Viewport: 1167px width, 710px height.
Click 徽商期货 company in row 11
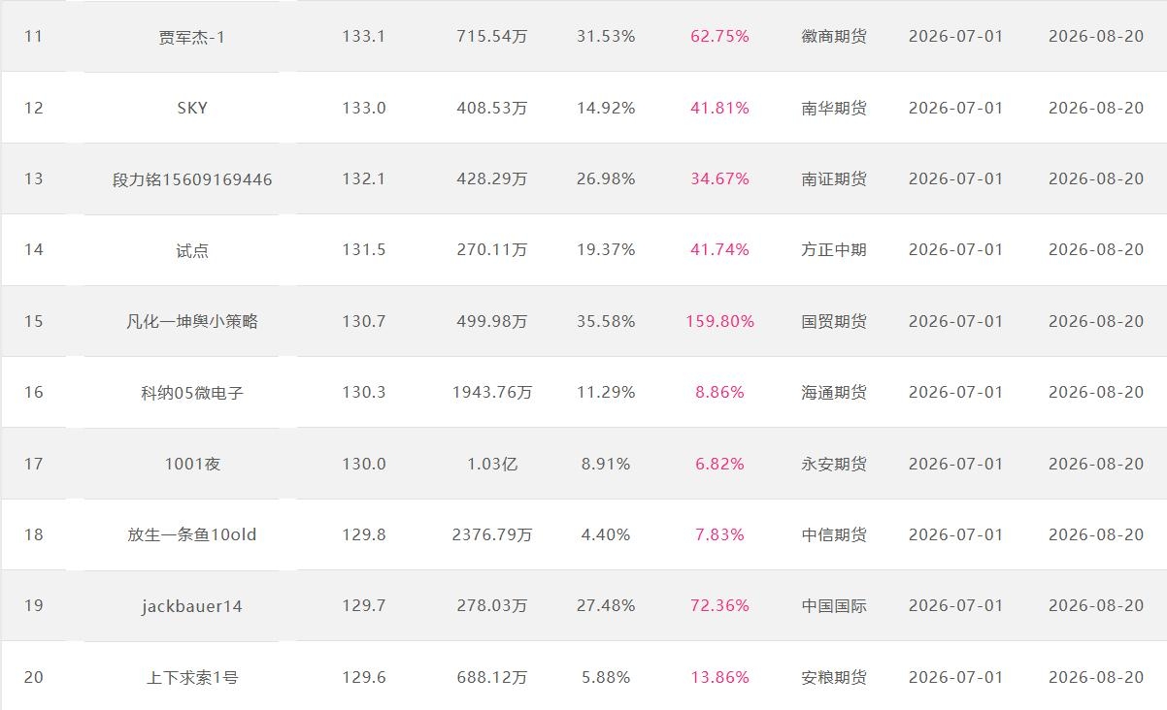coord(834,37)
